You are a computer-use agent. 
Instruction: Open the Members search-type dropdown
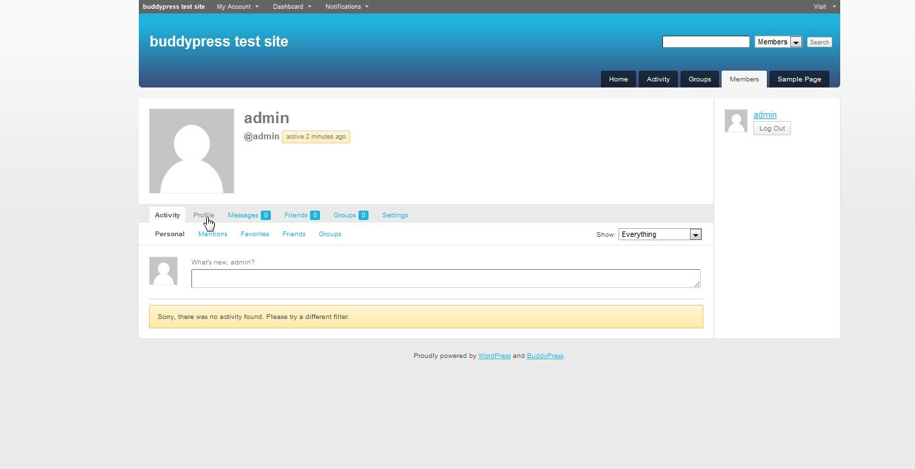(778, 42)
